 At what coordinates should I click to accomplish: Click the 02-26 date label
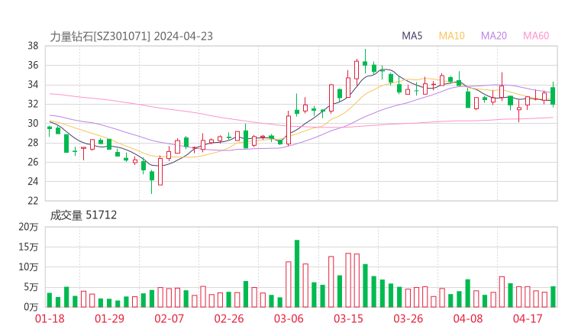[x=229, y=318]
